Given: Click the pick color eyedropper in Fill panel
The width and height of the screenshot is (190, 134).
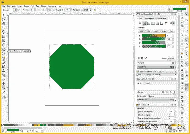Looking at the screenshot, I should click(x=146, y=58).
